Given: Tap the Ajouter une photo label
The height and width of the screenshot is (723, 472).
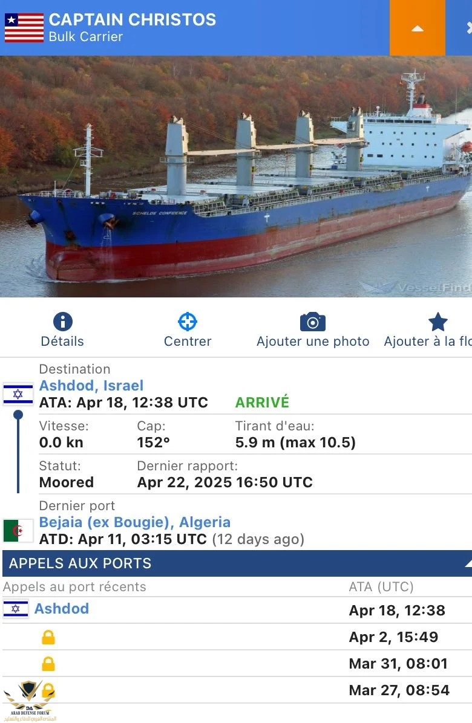Looking at the screenshot, I should click(x=313, y=341).
